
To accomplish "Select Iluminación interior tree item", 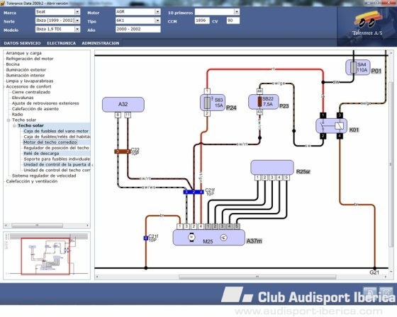I will [x=26, y=75].
